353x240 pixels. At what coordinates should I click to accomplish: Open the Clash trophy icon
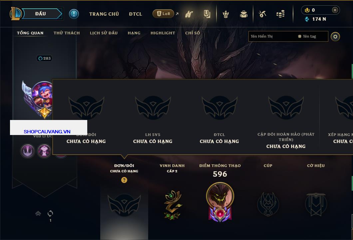point(225,14)
